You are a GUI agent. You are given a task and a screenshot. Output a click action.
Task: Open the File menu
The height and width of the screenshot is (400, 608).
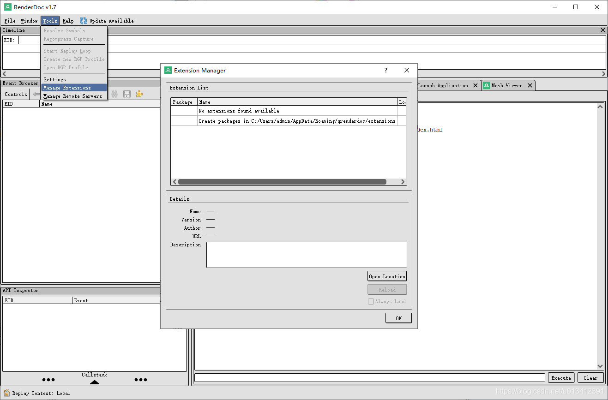[10, 21]
